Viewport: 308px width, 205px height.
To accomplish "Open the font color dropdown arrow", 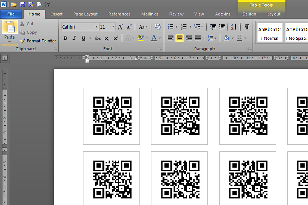I will click(160, 38).
